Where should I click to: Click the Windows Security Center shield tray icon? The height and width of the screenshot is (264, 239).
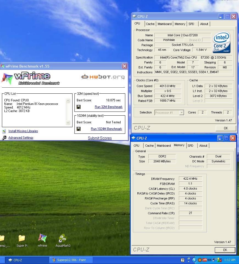(219, 260)
